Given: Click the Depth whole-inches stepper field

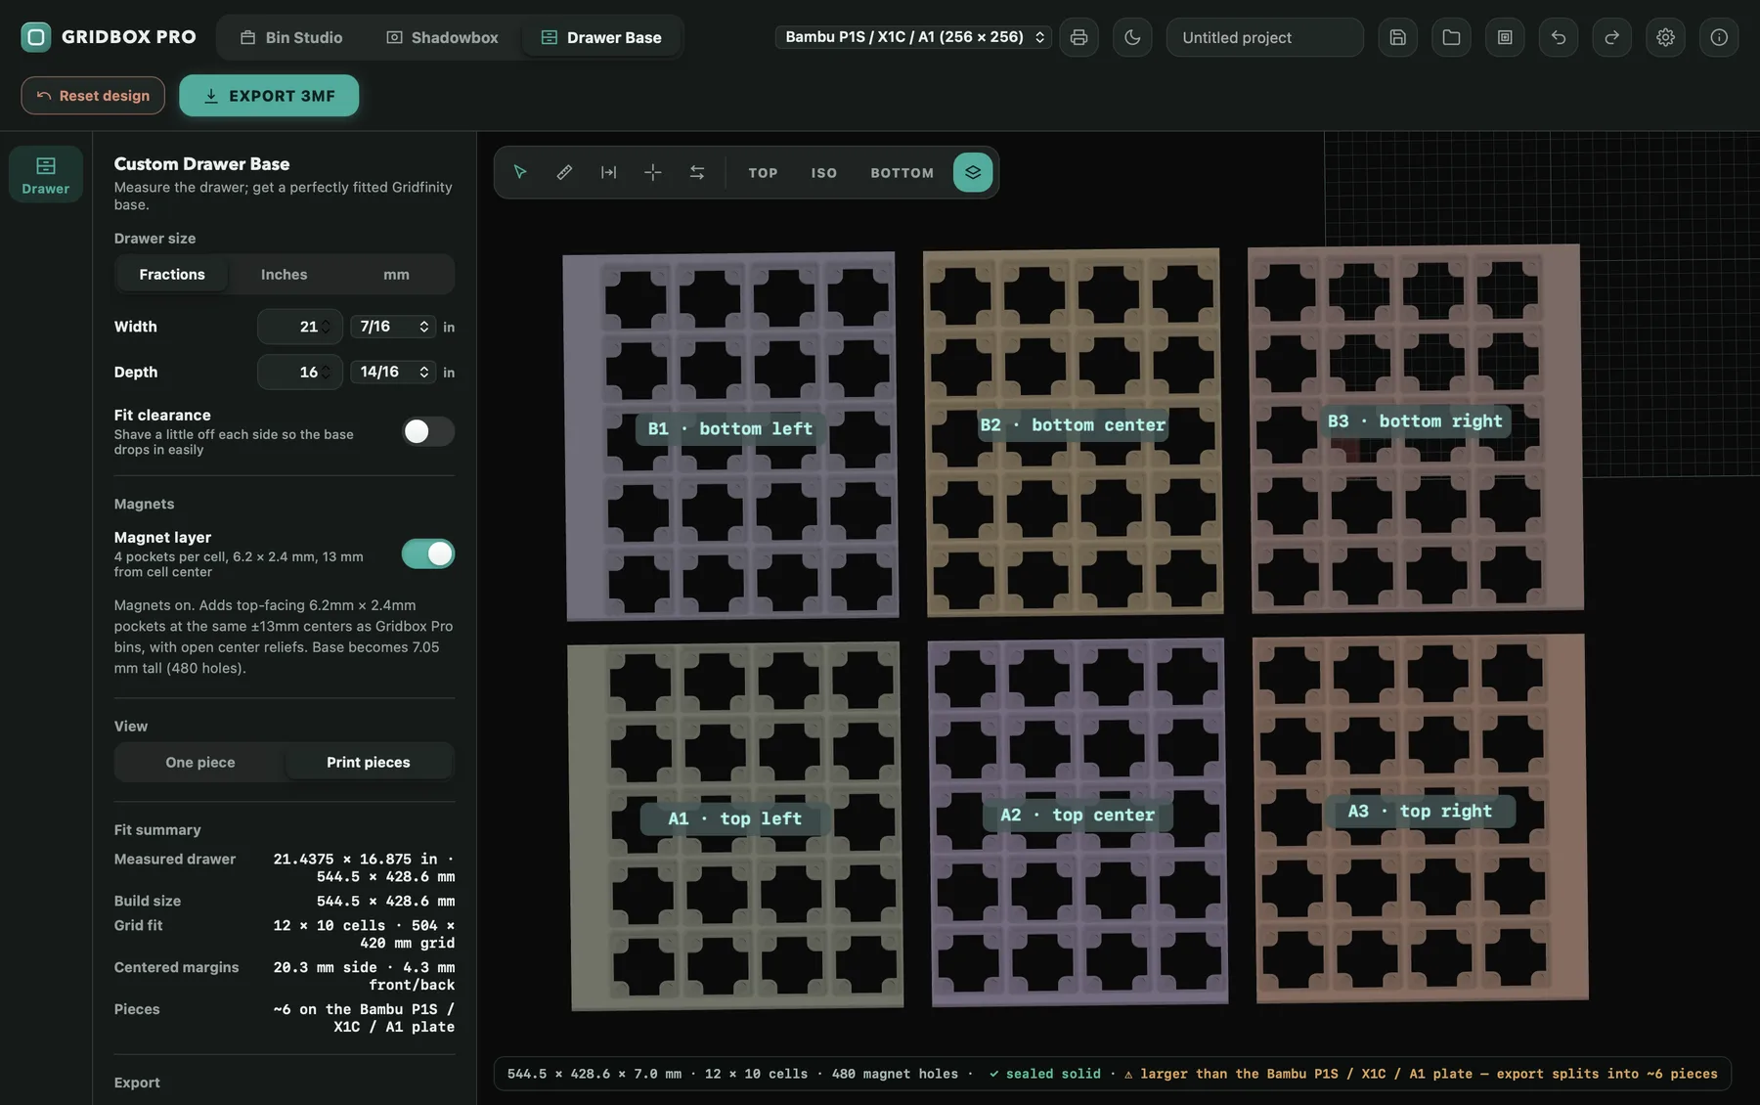Looking at the screenshot, I should coord(300,372).
